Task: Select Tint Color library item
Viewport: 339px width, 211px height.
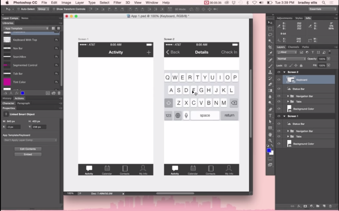Action: (x=19, y=82)
